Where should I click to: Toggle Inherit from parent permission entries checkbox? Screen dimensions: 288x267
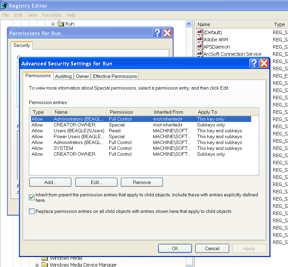tap(32, 197)
